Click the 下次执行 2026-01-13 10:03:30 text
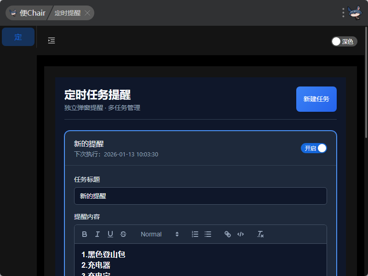 click(x=116, y=155)
